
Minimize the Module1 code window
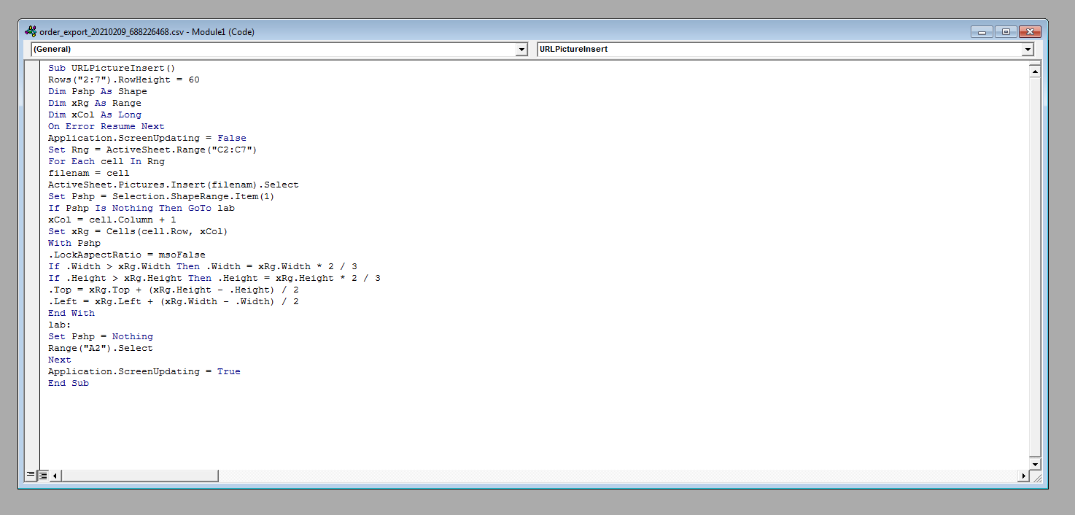(982, 32)
